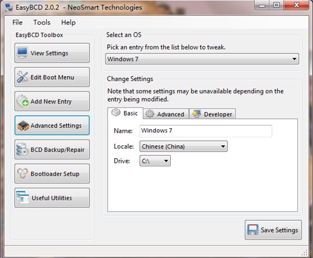
Task: Switch to the Developer tab
Action: (x=212, y=114)
